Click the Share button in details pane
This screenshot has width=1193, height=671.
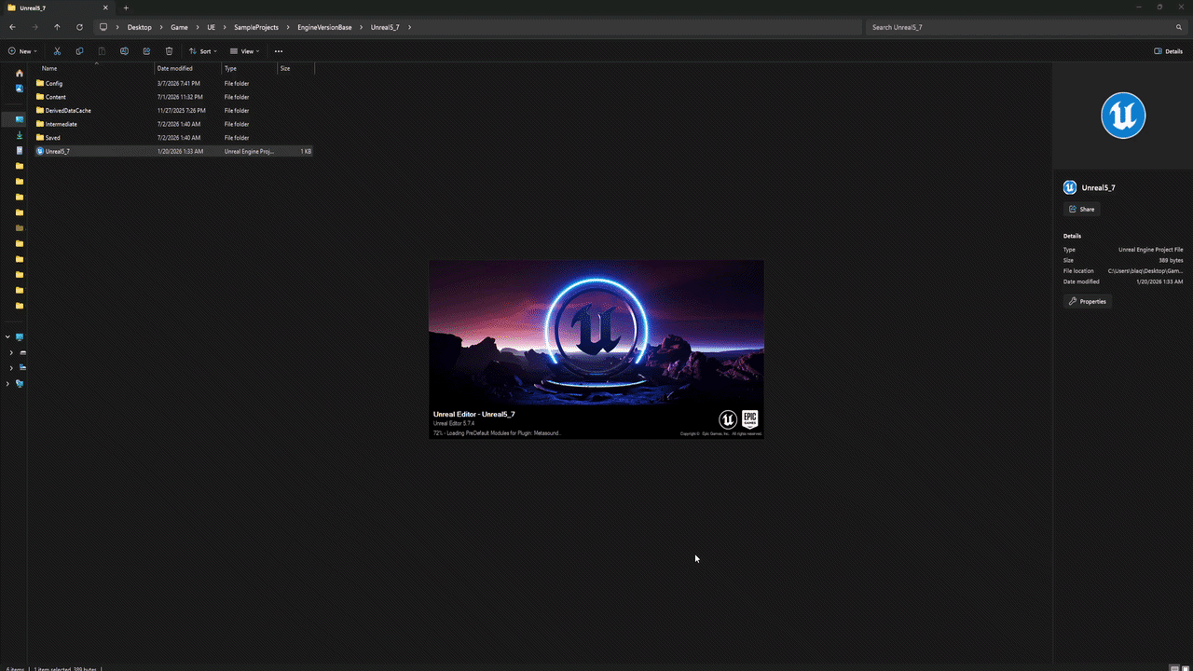pyautogui.click(x=1082, y=210)
